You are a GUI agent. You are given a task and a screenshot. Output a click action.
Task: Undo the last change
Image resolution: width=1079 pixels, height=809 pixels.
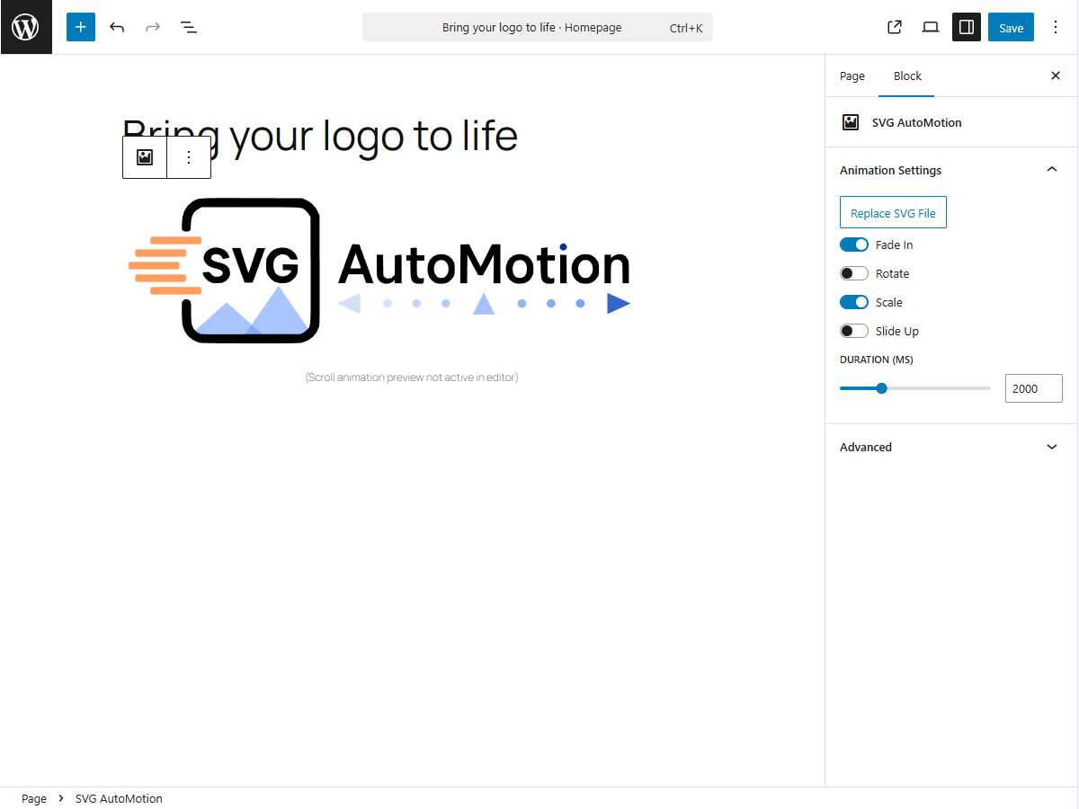[x=117, y=27]
